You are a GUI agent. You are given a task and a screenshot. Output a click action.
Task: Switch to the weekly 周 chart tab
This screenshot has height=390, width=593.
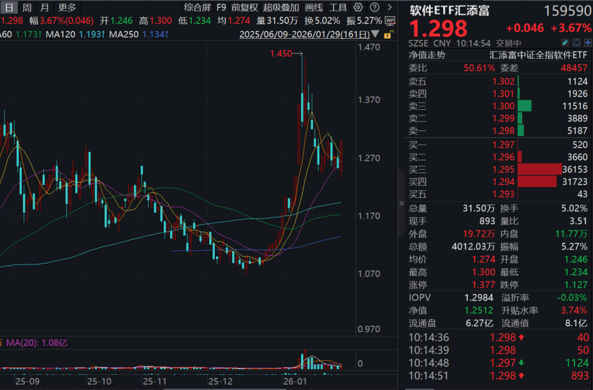tap(27, 7)
